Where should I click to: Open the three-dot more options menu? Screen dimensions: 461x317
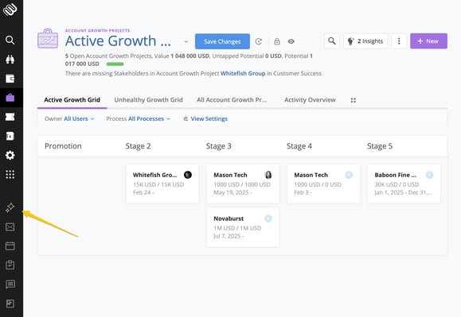coord(399,41)
